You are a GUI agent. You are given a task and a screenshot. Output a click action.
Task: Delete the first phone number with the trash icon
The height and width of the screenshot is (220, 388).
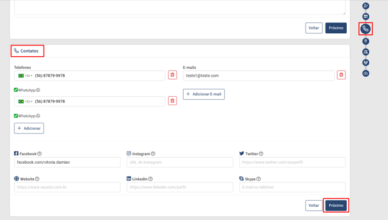pos(172,75)
